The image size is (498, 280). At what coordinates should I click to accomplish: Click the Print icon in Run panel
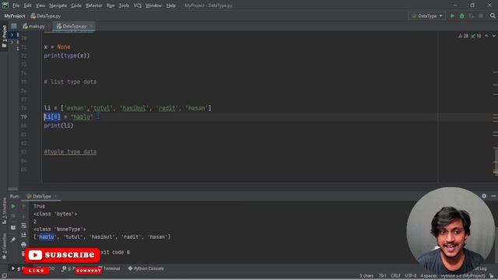23,244
